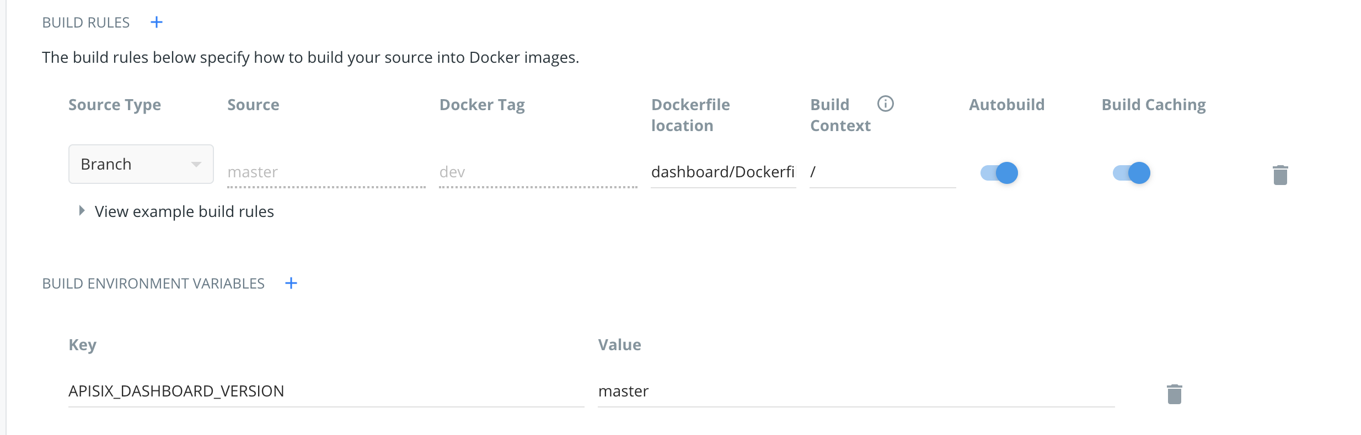
Task: Edit the APISIX_DASHBOARD_VERSION key field
Action: coord(325,391)
